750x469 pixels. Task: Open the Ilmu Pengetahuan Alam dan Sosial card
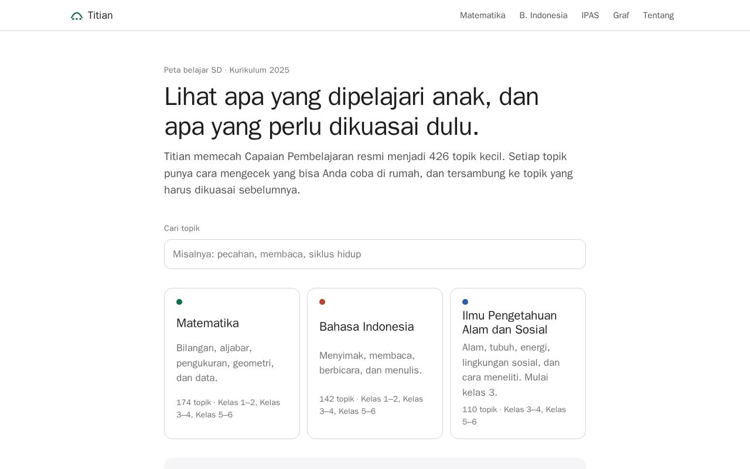point(518,363)
